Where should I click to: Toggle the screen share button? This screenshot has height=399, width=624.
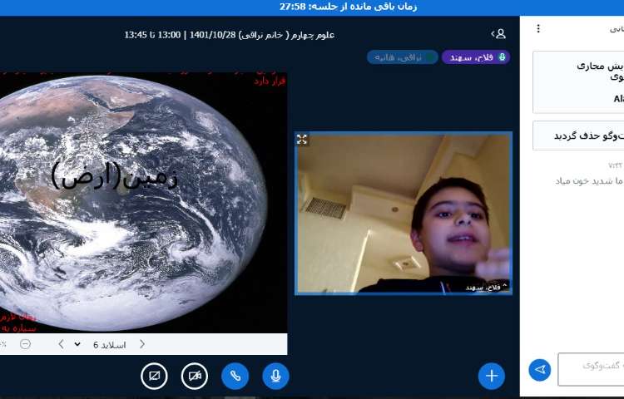(x=155, y=376)
